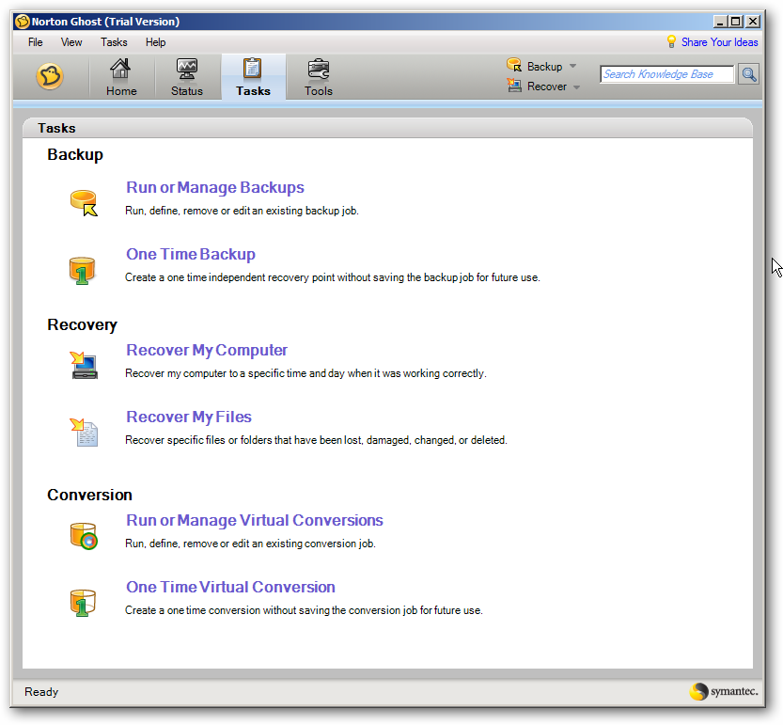783x725 pixels.
Task: Expand the Recover dropdown arrow
Action: [x=576, y=87]
